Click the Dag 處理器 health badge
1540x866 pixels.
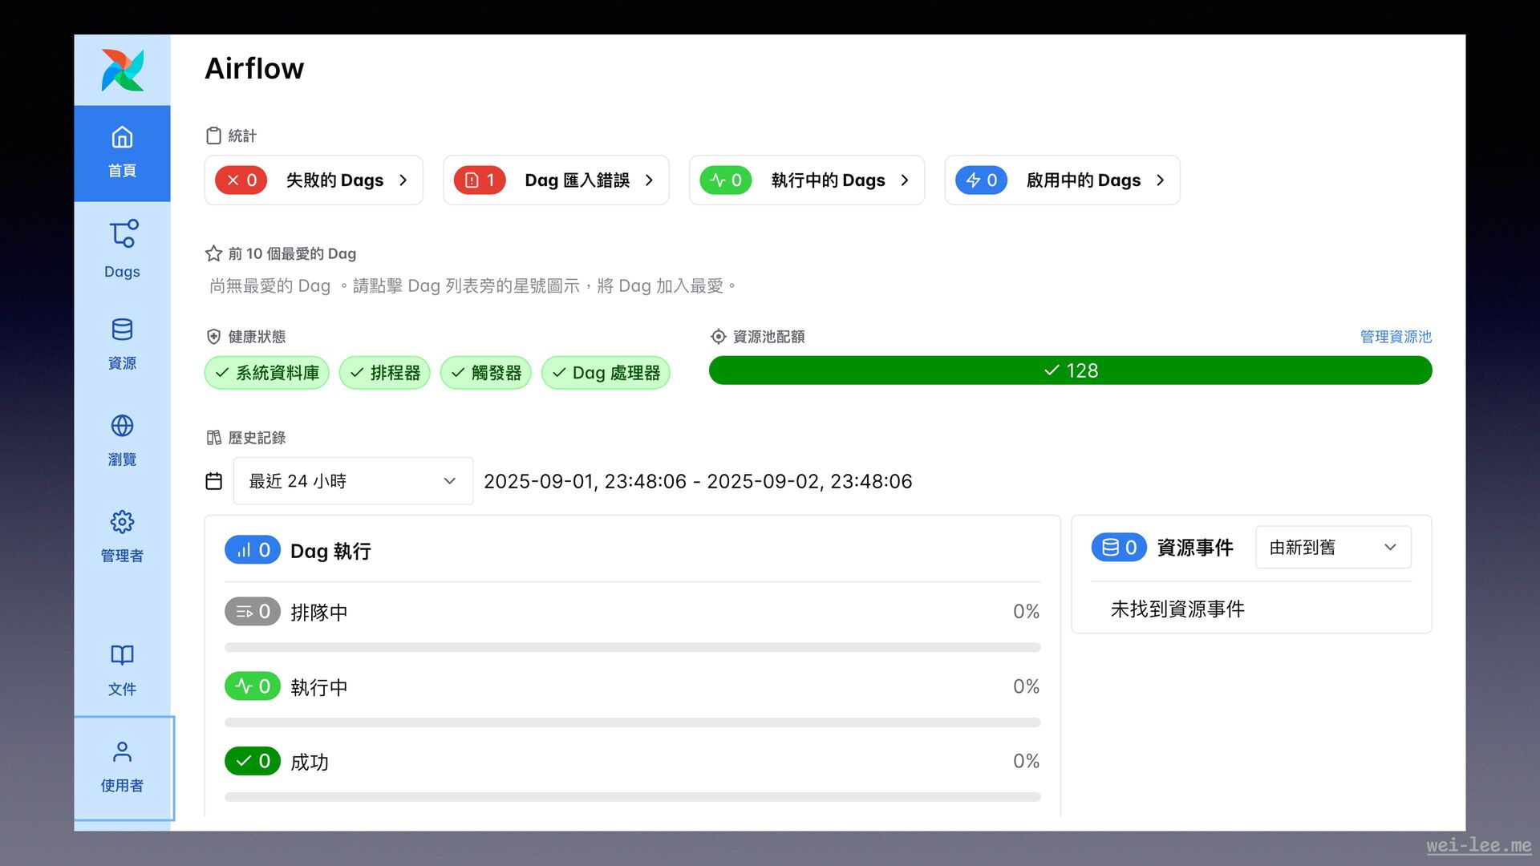(x=606, y=373)
